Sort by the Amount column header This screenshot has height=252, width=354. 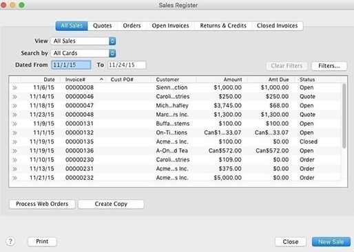point(233,80)
